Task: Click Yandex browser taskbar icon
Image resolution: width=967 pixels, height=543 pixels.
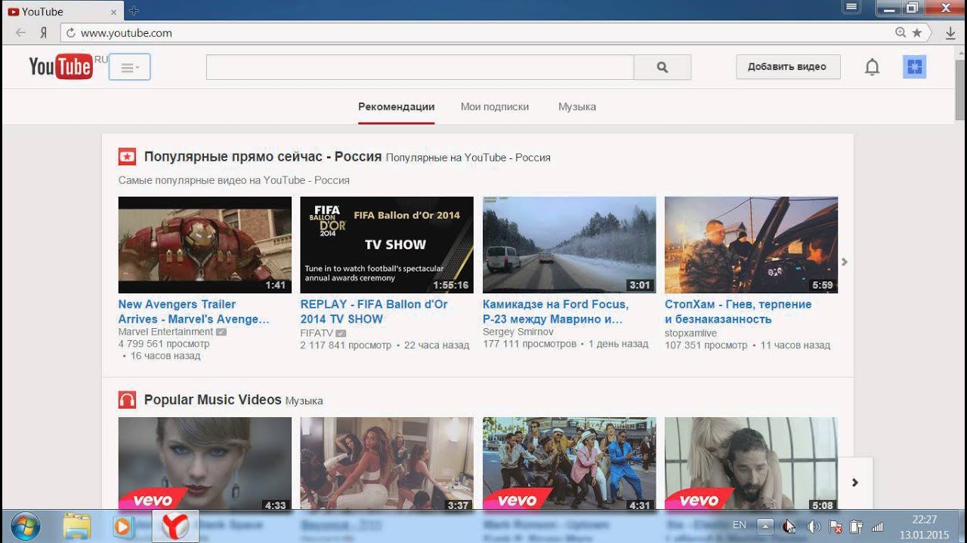Action: coord(175,526)
